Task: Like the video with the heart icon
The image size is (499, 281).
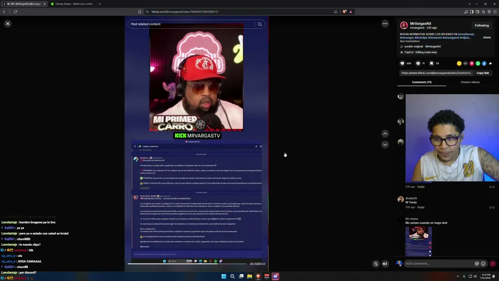Action: [402, 63]
